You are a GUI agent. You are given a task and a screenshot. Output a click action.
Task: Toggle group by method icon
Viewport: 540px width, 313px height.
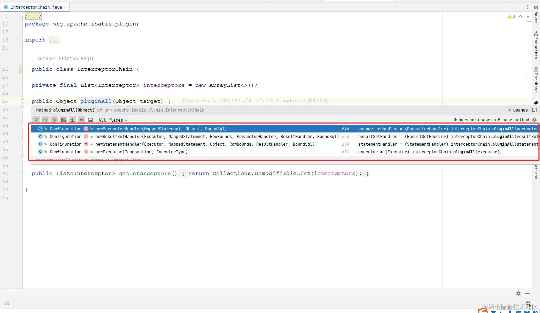pyautogui.click(x=81, y=120)
